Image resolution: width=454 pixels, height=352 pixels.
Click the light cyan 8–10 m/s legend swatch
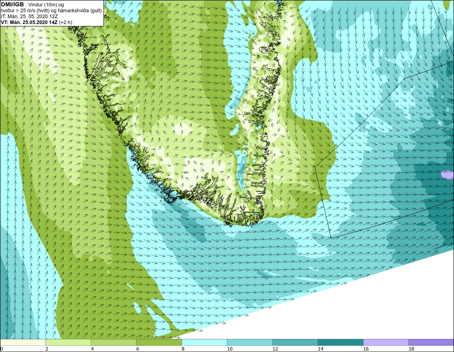(x=204, y=342)
